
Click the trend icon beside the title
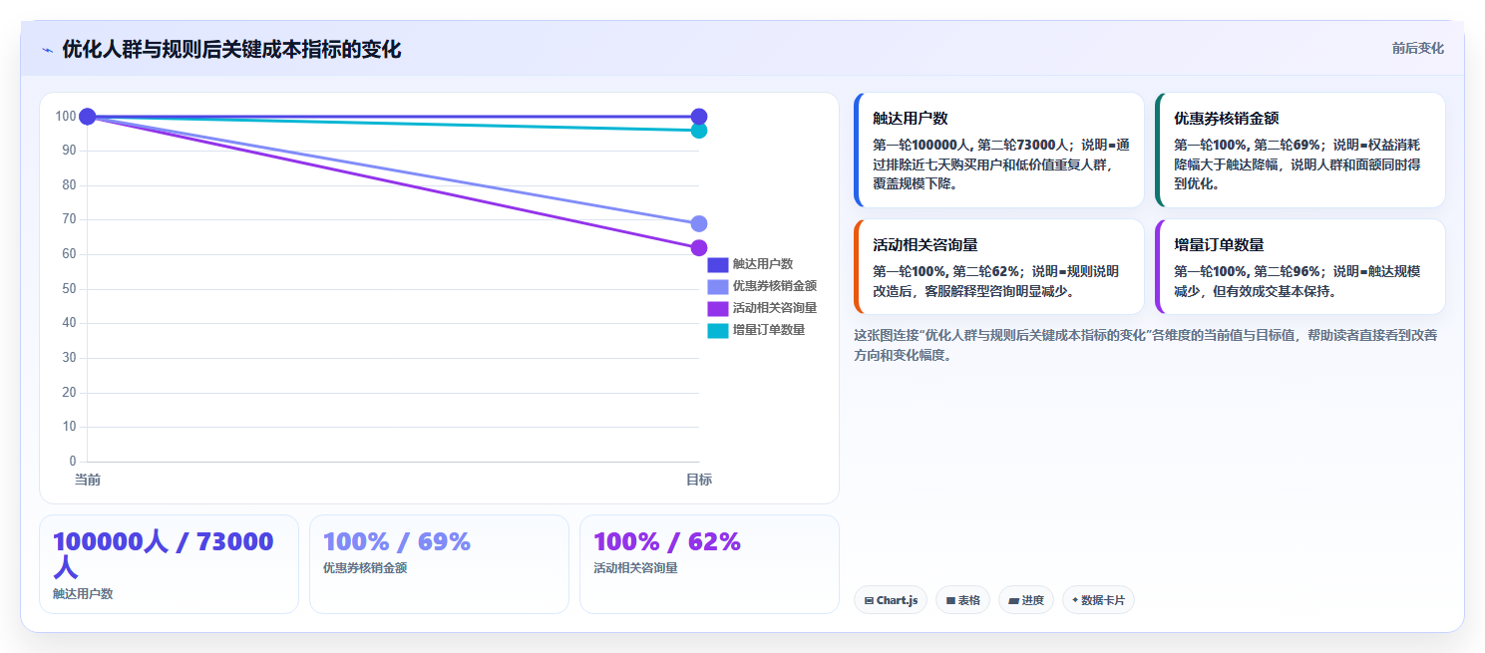[x=47, y=50]
